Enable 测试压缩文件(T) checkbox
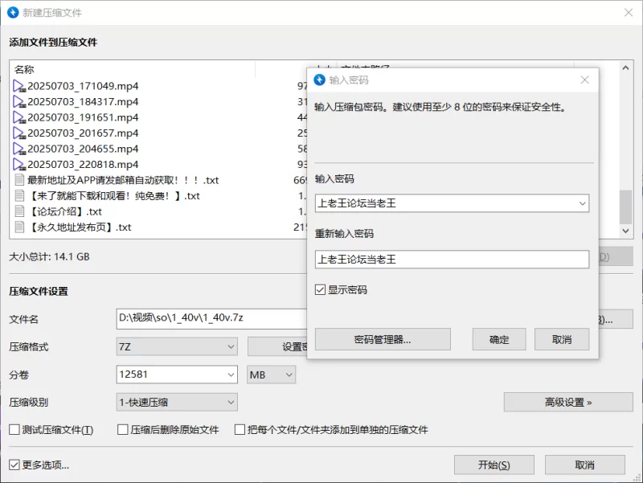 pos(14,430)
